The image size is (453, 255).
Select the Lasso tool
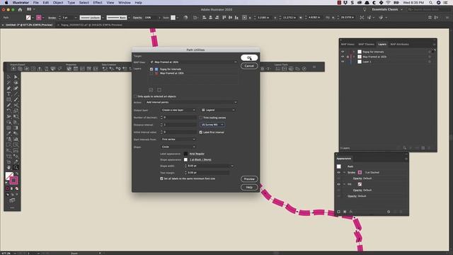click(x=16, y=83)
